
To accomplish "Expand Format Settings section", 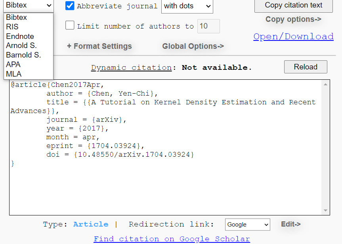I will click(99, 46).
